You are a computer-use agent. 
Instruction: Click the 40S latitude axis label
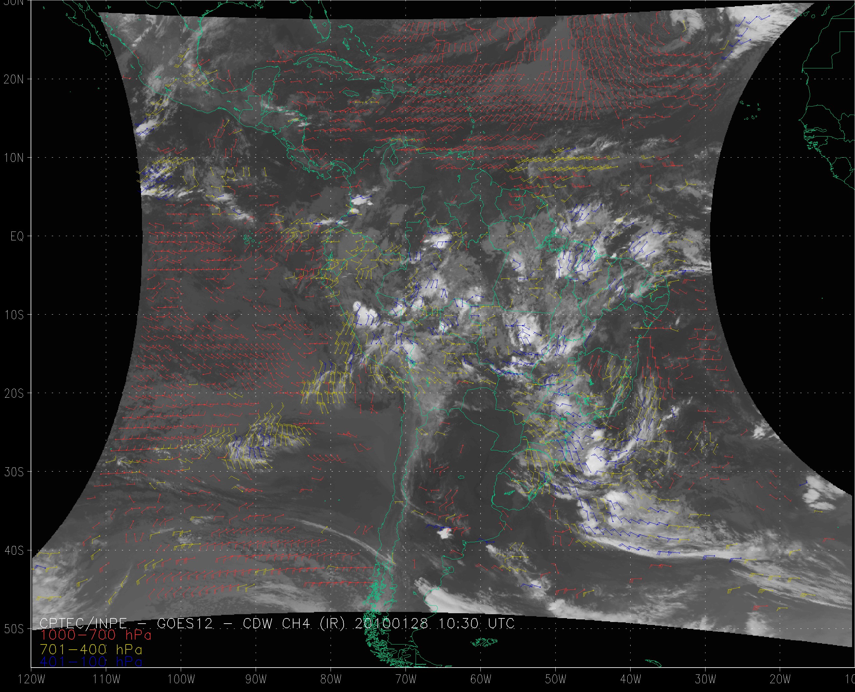(14, 550)
